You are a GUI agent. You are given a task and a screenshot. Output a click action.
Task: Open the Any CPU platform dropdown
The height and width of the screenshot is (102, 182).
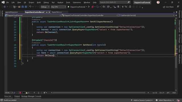point(58,7)
